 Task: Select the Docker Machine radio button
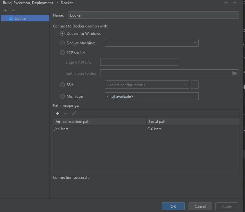63,43
